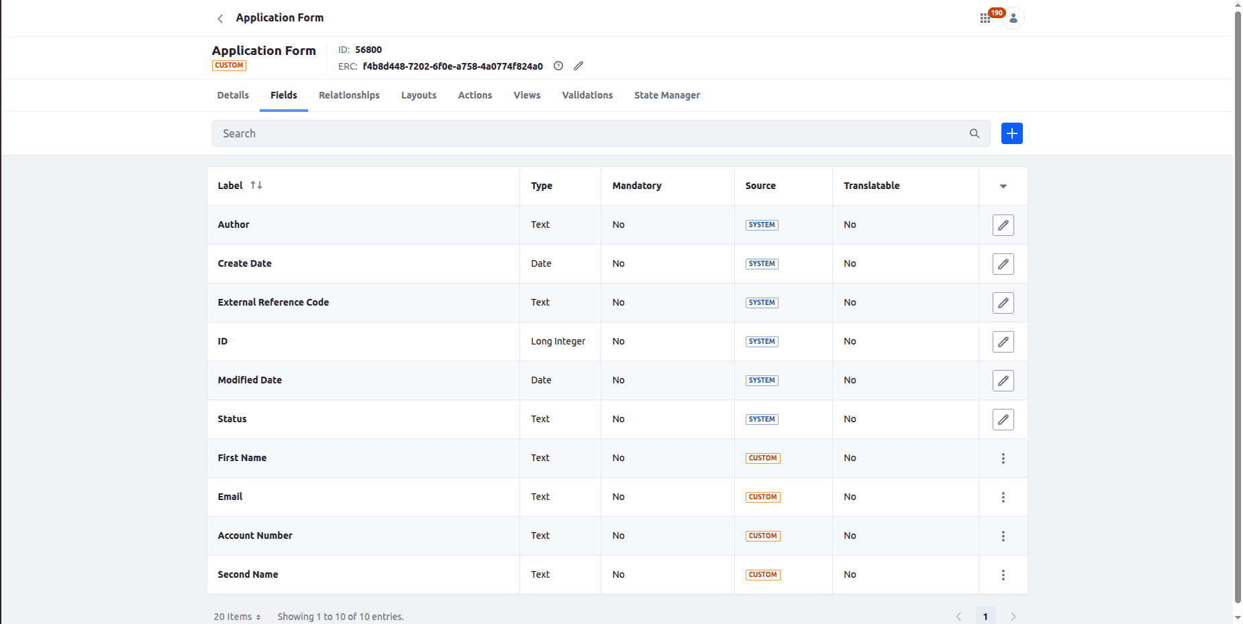The height and width of the screenshot is (624, 1243).
Task: Click the CUSTOM badge under Application Form title
Action: pyautogui.click(x=230, y=66)
